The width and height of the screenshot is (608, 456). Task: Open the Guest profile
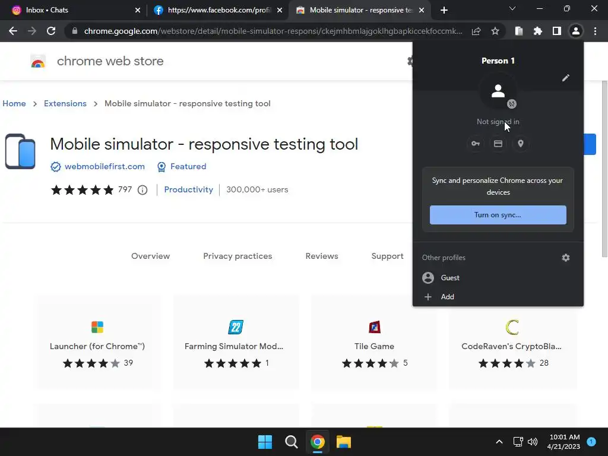coord(498,278)
